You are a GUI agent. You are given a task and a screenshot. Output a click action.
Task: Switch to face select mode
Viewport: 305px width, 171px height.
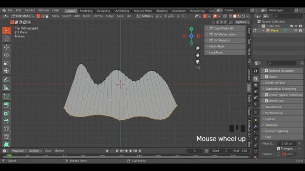click(x=47, y=16)
